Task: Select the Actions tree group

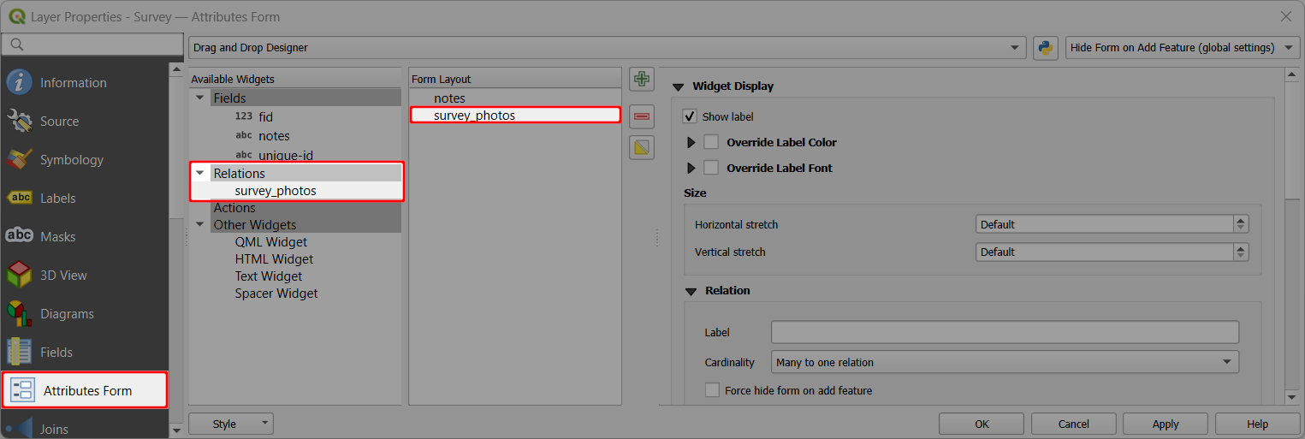Action: (234, 208)
